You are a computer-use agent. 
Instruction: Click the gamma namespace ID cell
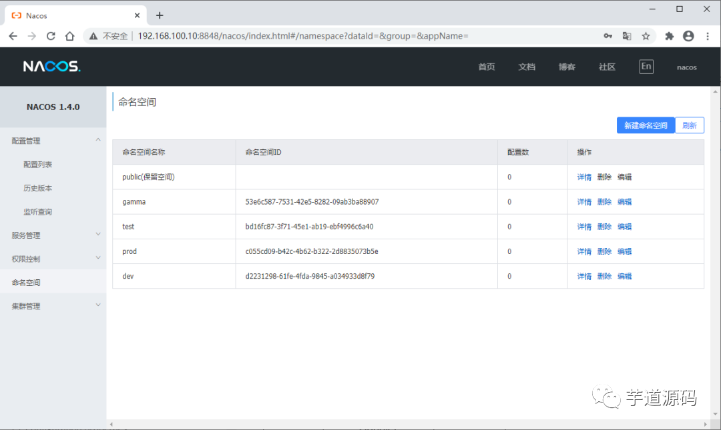coord(367,202)
